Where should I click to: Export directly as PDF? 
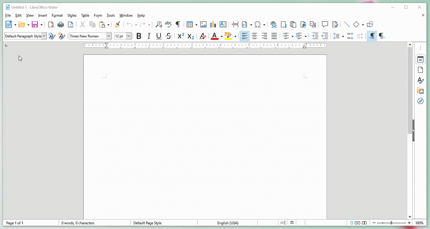click(51, 25)
